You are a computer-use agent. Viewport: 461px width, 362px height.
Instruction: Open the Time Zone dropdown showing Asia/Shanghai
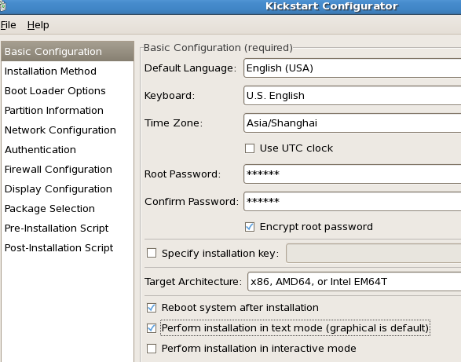(x=352, y=123)
